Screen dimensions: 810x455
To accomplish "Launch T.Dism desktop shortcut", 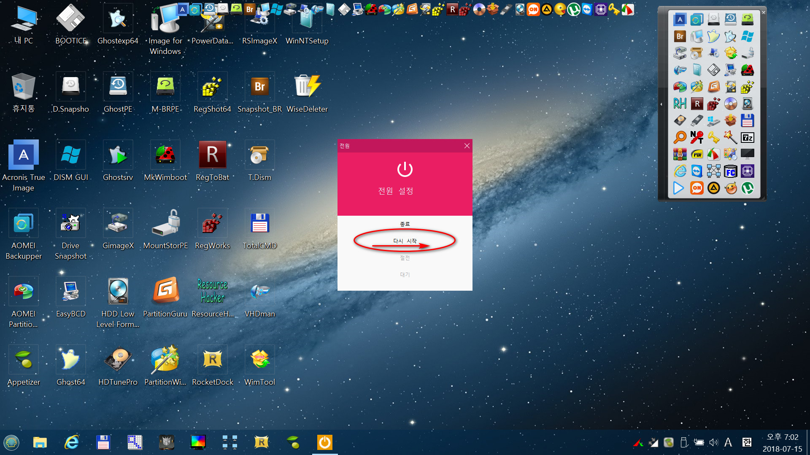I will coord(259,161).
